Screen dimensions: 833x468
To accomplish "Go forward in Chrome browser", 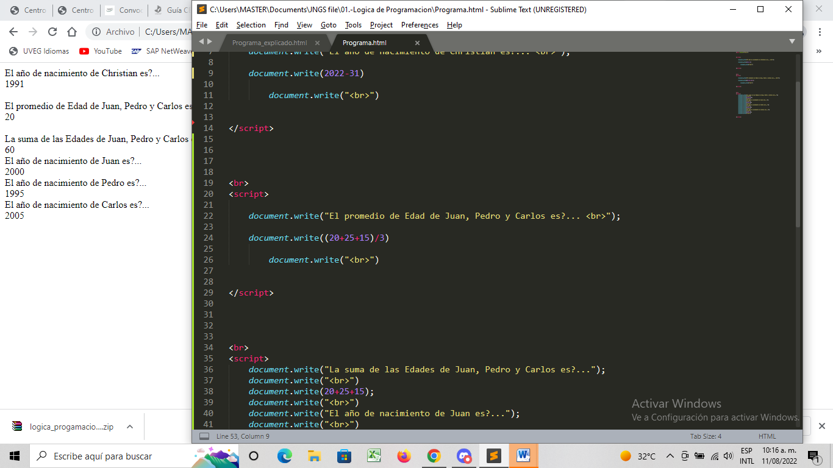I will (33, 32).
